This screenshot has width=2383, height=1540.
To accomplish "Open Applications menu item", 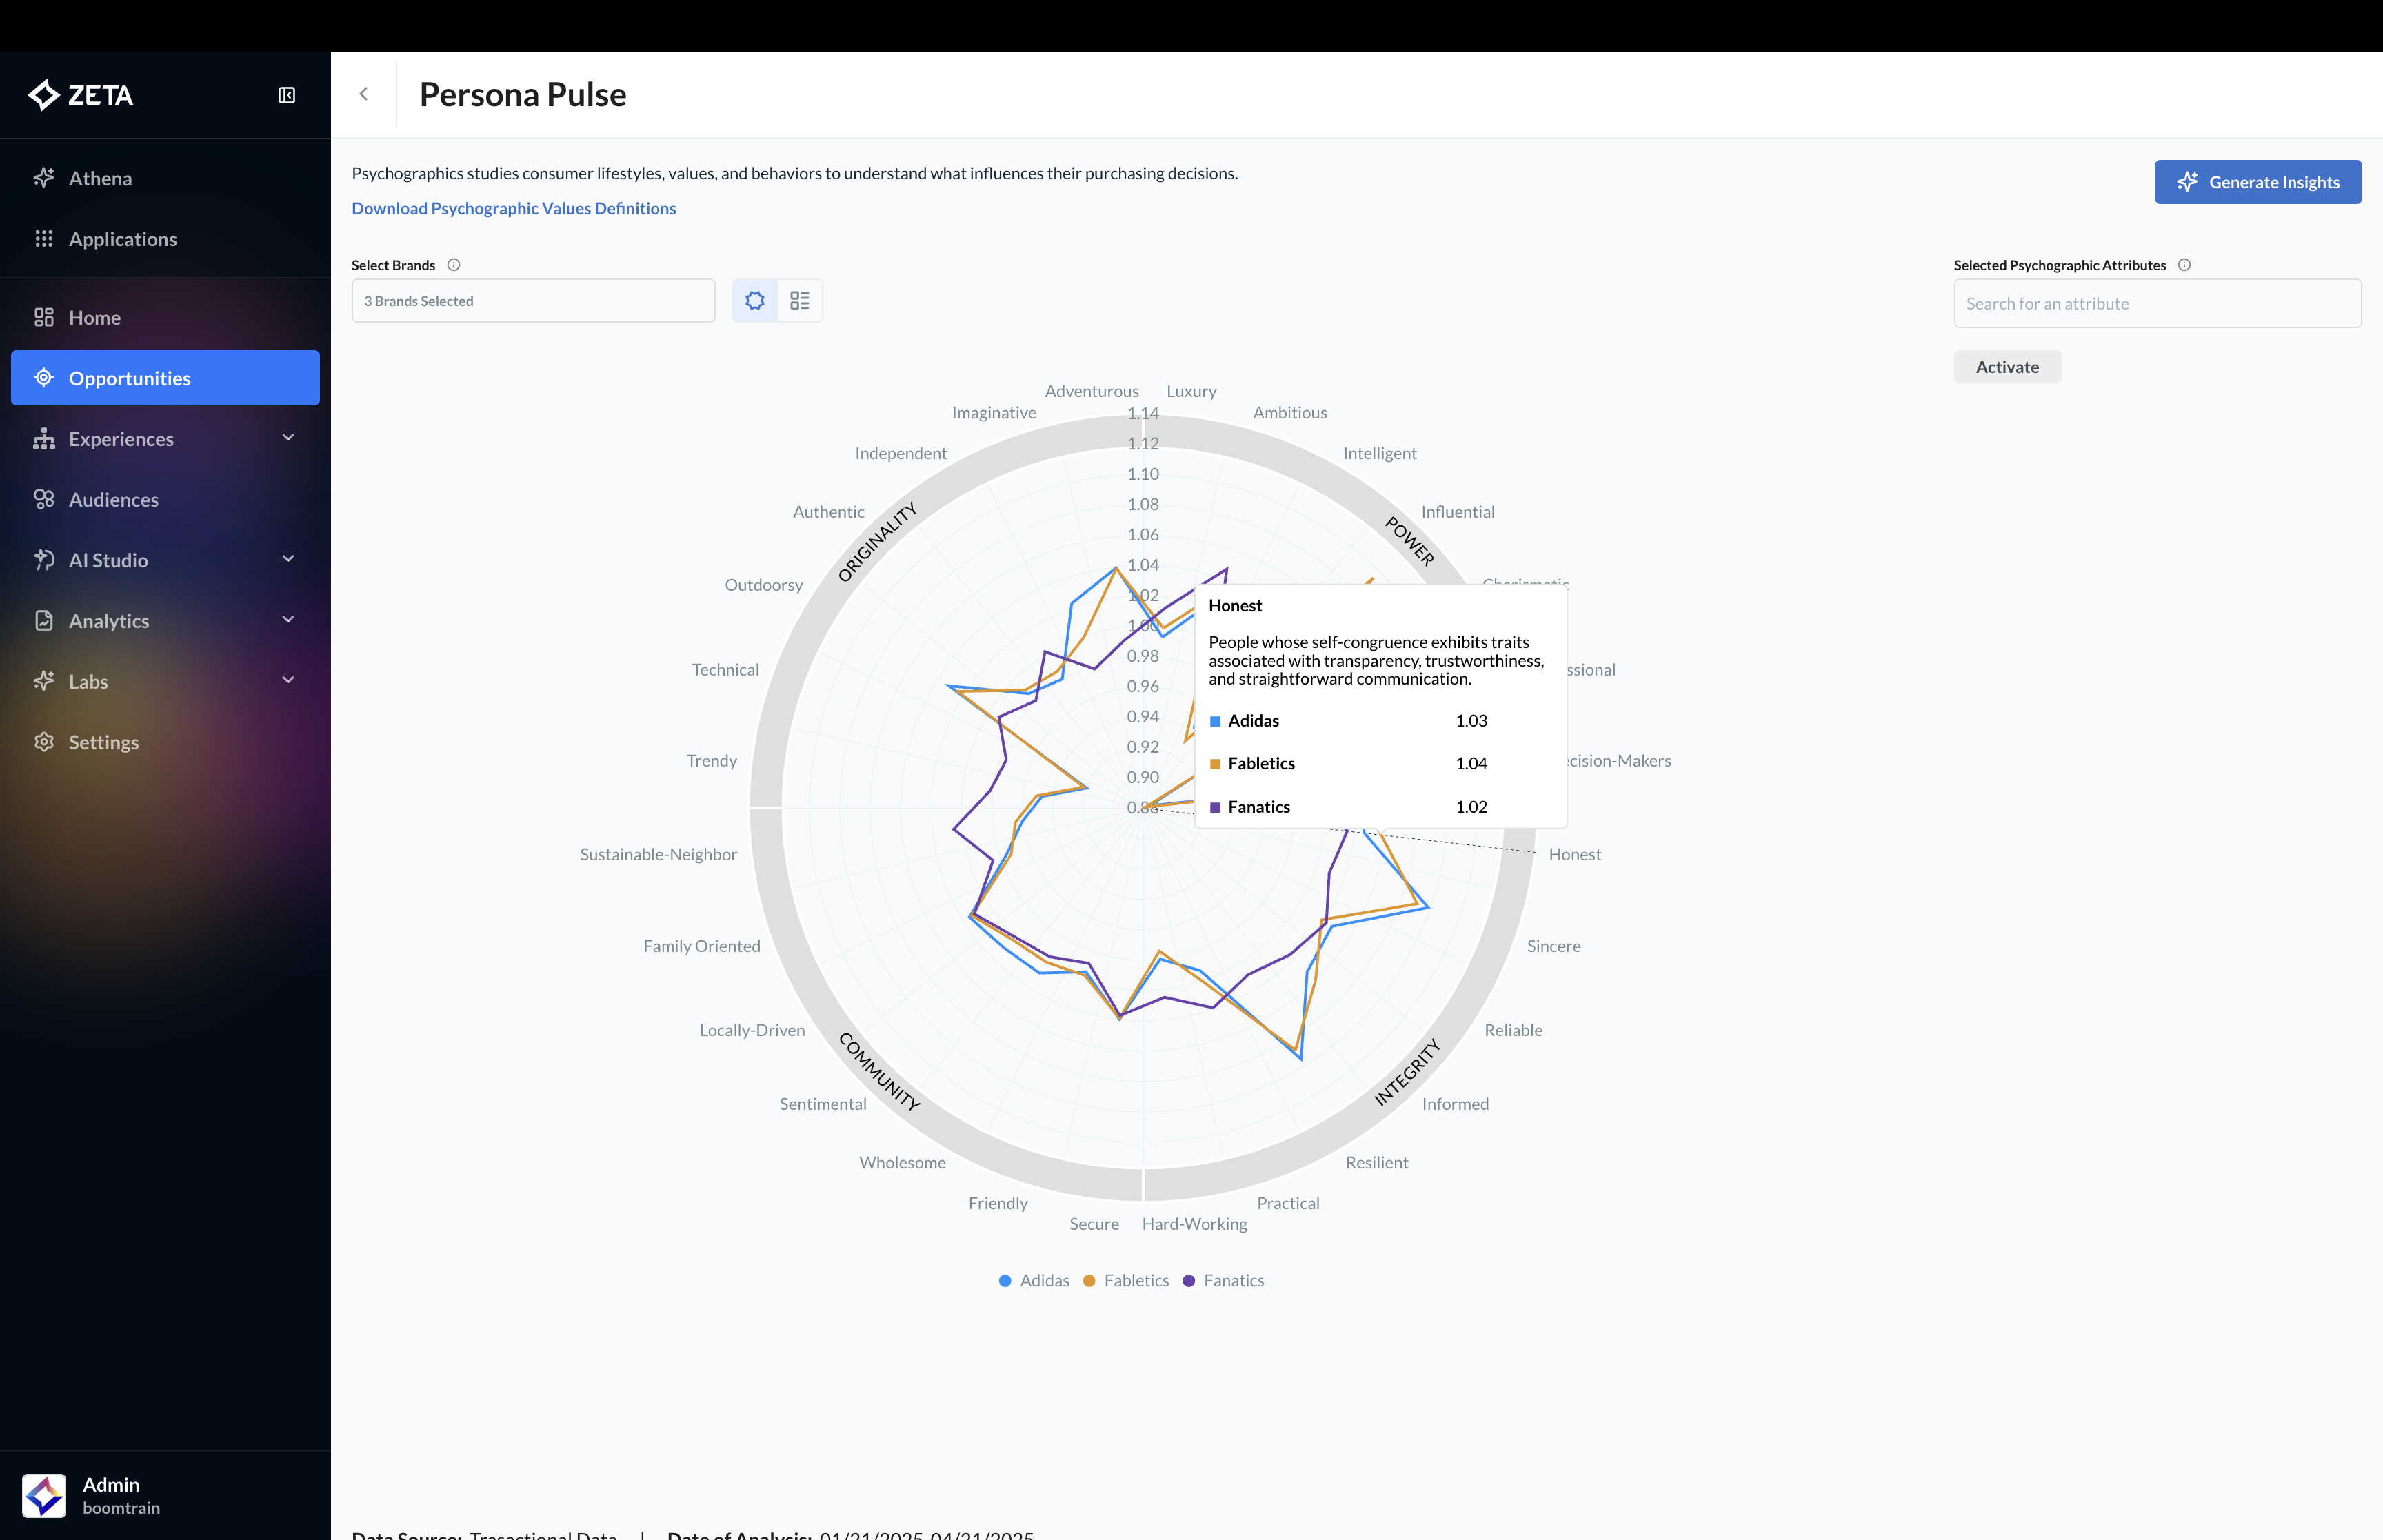I will [165, 239].
